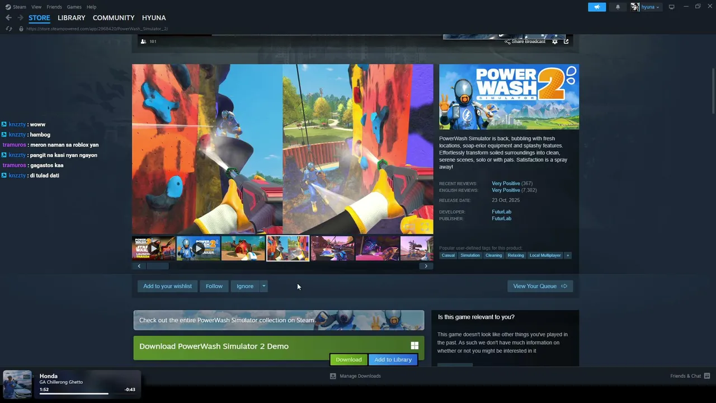Click the store URL address field
The width and height of the screenshot is (716, 403).
point(96,29)
